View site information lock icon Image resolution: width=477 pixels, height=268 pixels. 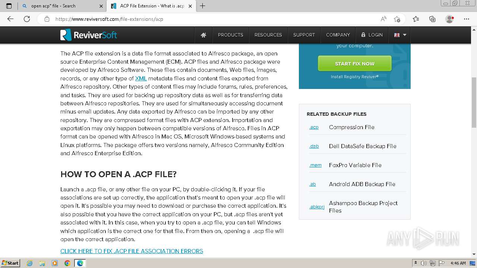click(47, 19)
